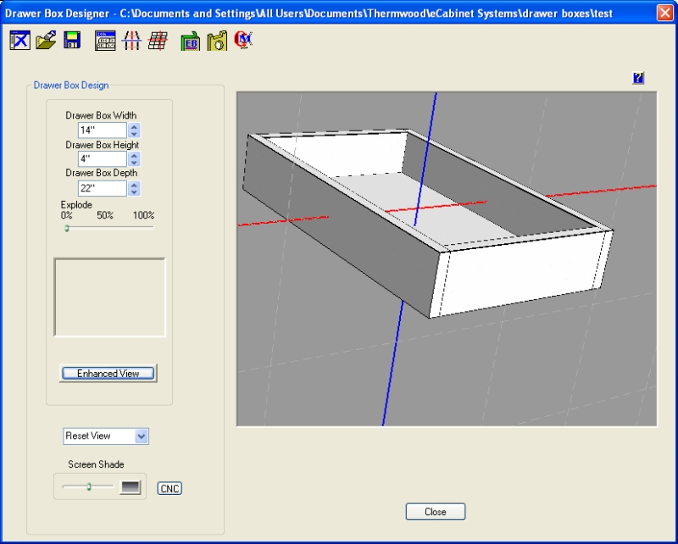Click the grid with red cross toolbar icon

[x=157, y=40]
